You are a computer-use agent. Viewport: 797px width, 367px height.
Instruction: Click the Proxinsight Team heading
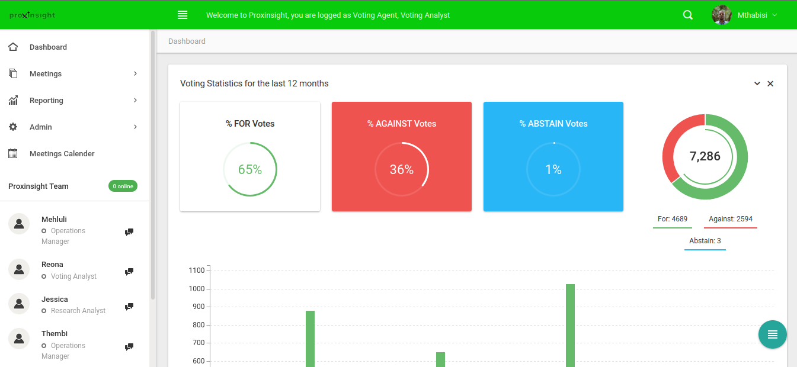[x=39, y=186]
